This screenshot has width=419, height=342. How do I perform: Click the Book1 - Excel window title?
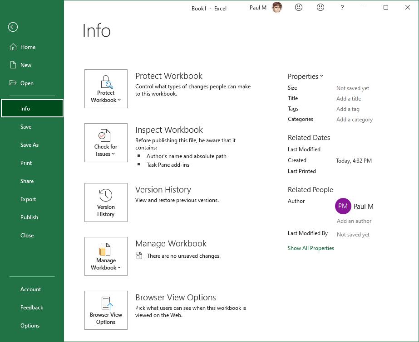pos(209,9)
